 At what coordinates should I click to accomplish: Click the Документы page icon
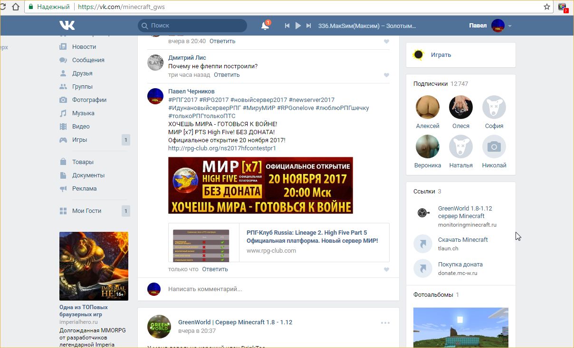[63, 175]
